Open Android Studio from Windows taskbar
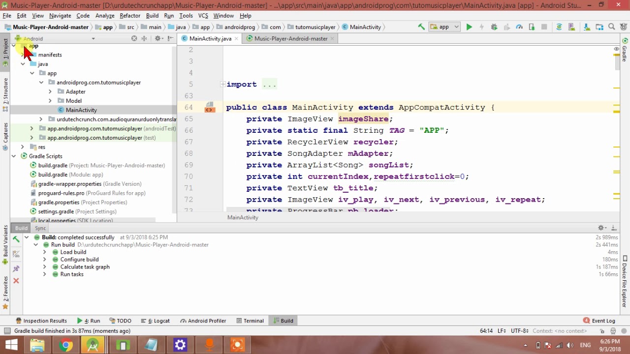Viewport: 630px width, 354px height. [x=93, y=345]
